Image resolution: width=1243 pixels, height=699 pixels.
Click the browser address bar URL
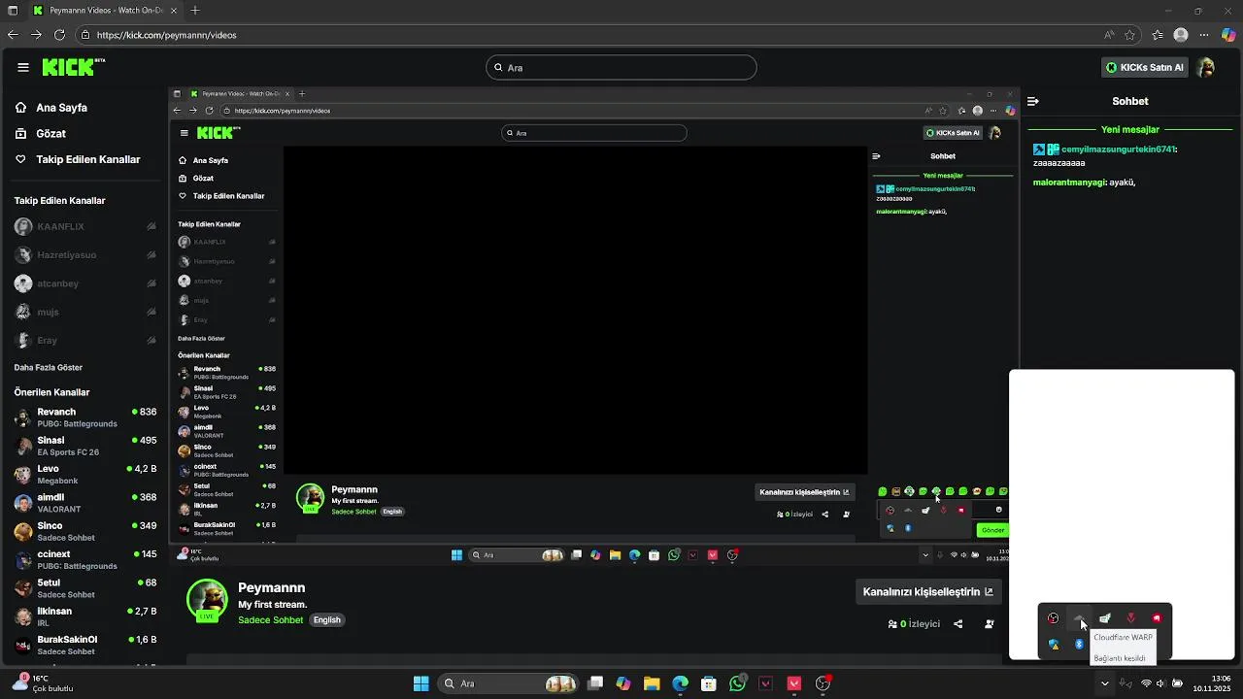tap(166, 35)
